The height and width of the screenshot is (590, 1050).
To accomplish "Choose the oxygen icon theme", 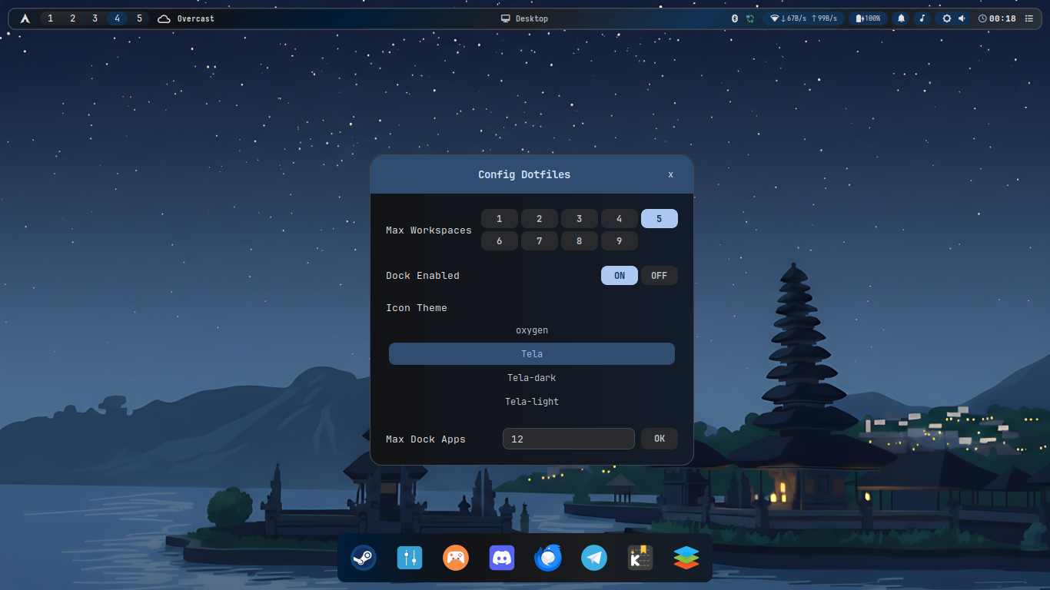I will pos(532,330).
